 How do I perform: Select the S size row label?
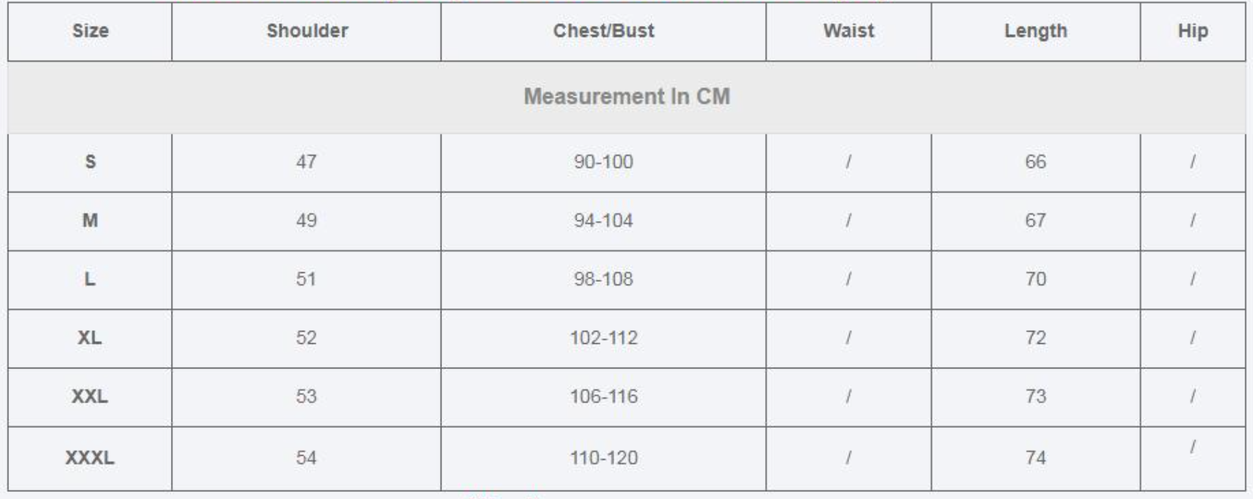[x=90, y=162]
